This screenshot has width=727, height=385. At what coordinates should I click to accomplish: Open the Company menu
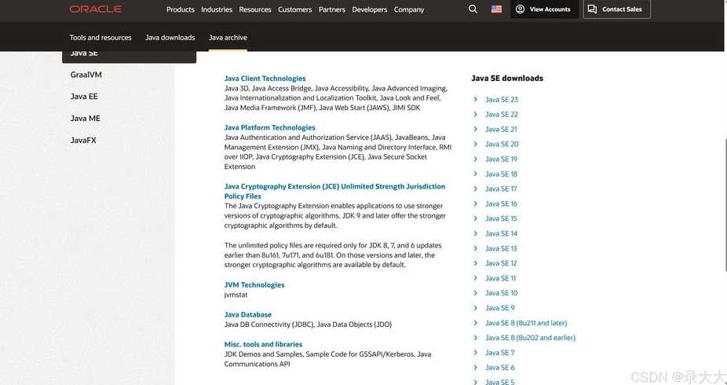click(409, 9)
